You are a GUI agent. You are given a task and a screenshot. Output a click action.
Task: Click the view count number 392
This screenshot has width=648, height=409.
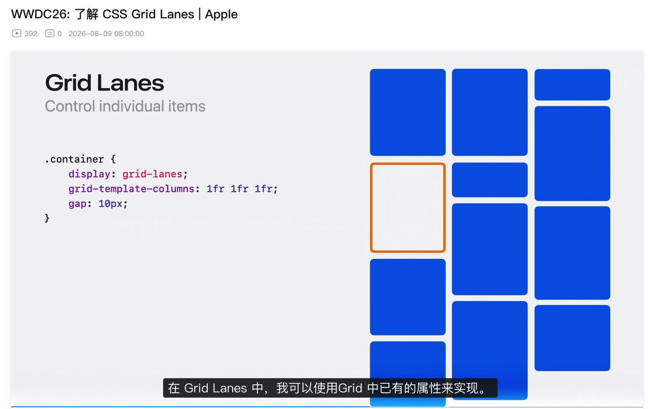[x=31, y=33]
